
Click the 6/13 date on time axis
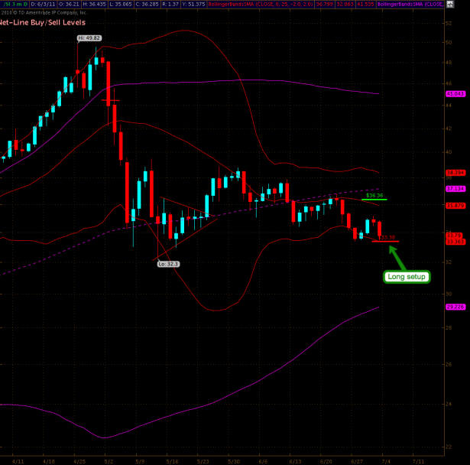pos(294,461)
